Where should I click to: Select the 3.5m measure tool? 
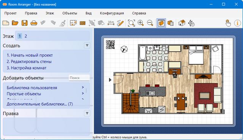(111, 23)
